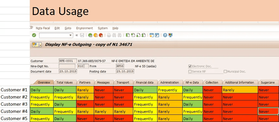Click the Print icon
The height and width of the screenshot is (122, 279).
pyautogui.click(x=109, y=35)
